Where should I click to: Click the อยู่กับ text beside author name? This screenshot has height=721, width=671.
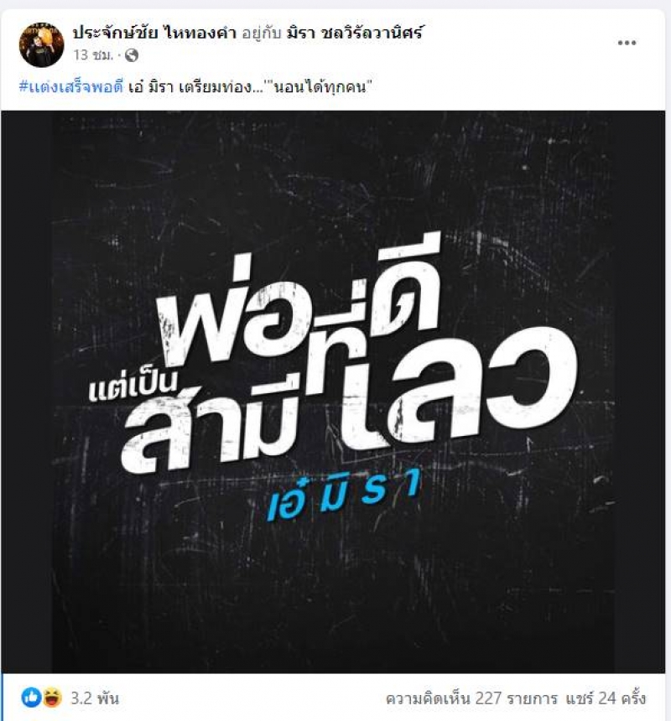tap(261, 33)
